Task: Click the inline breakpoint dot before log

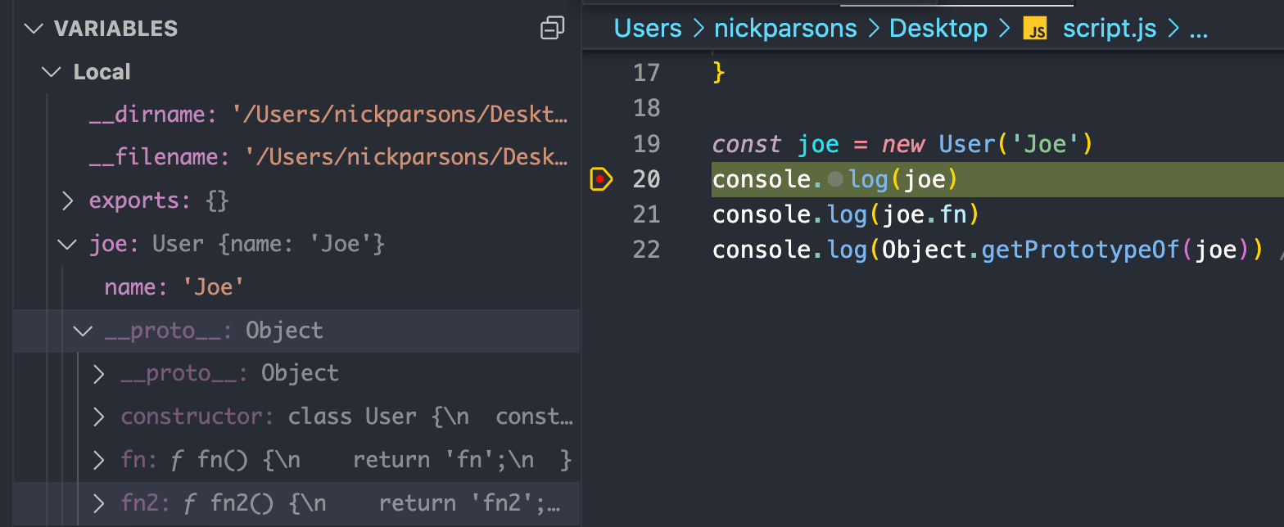Action: click(835, 178)
